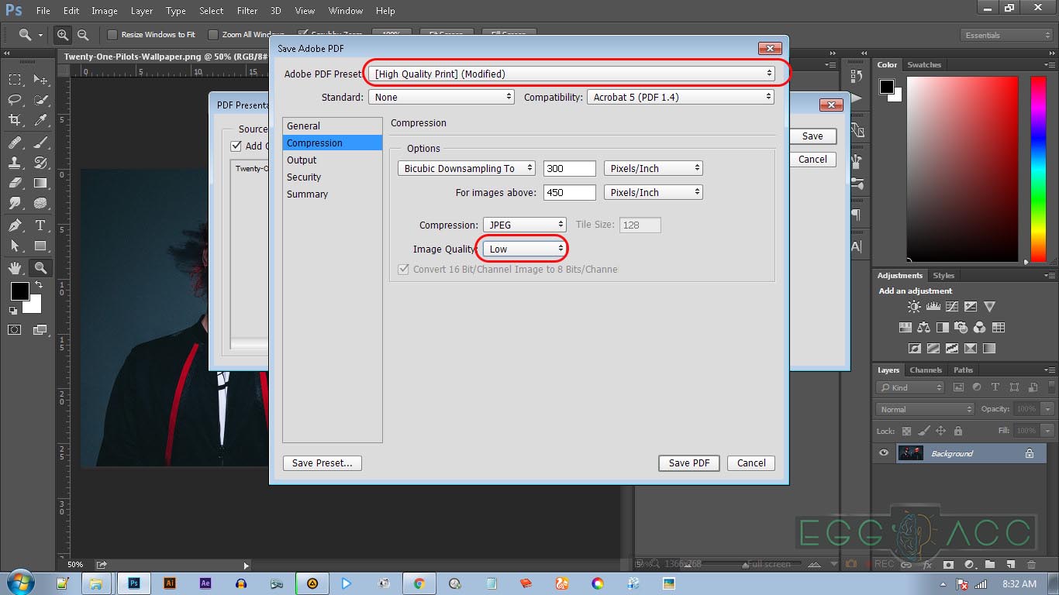Toggle the Zoom All Windows checkbox

213,35
